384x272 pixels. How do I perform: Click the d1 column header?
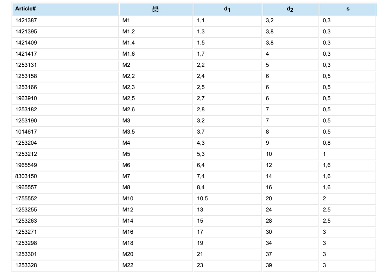coord(228,9)
